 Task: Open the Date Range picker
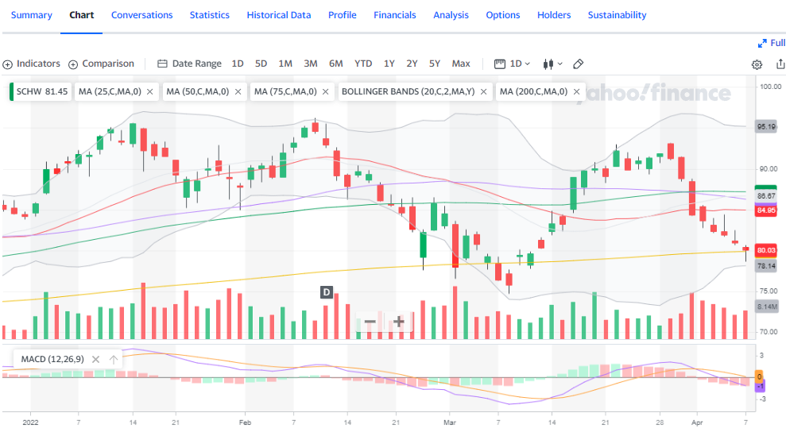[x=189, y=64]
